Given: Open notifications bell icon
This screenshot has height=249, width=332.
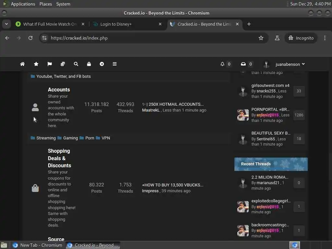Looking at the screenshot, I should (x=222, y=64).
